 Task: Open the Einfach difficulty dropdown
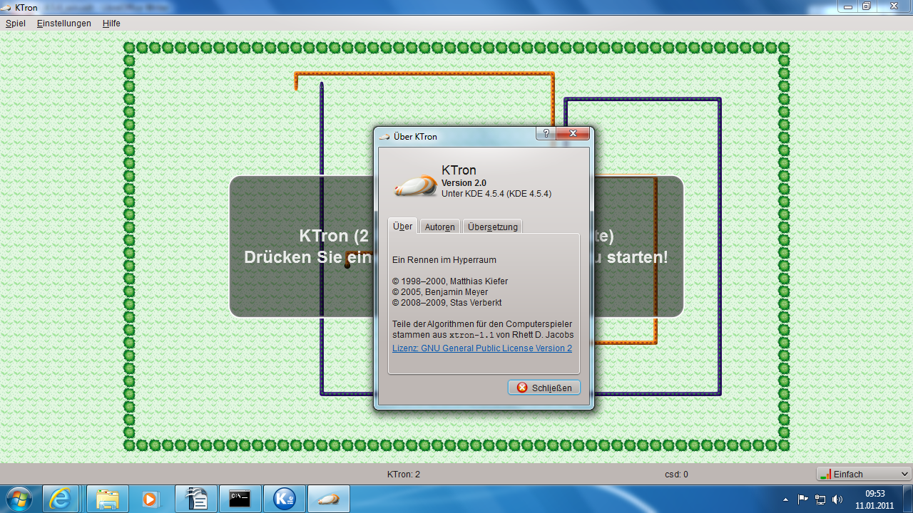[863, 473]
